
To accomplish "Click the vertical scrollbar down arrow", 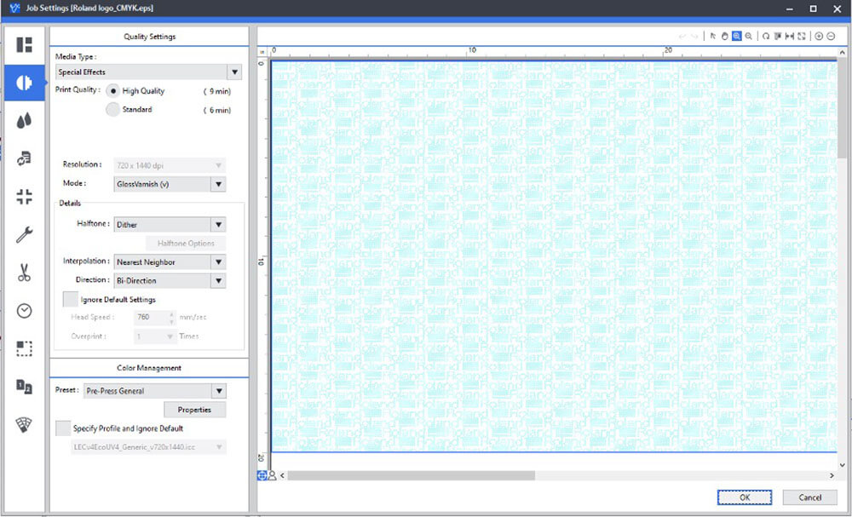I will [843, 465].
